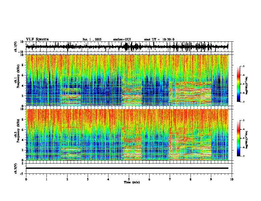Screen dimensions: 261x201
Task: Click the log(PSD) label beside ch.2 colorbar
Action: [x=246, y=140]
